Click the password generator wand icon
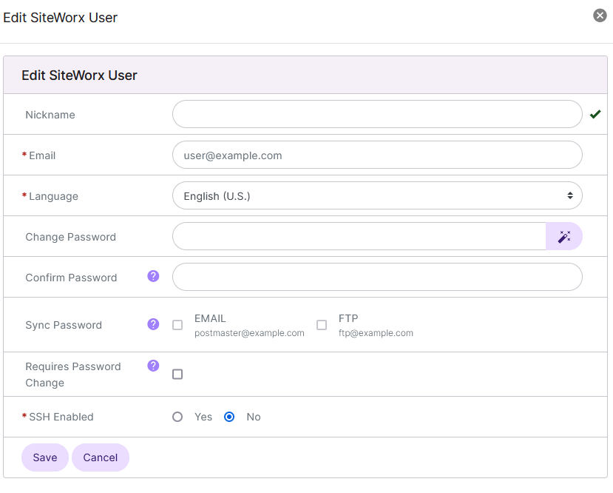Image resolution: width=613 pixels, height=493 pixels. point(564,236)
